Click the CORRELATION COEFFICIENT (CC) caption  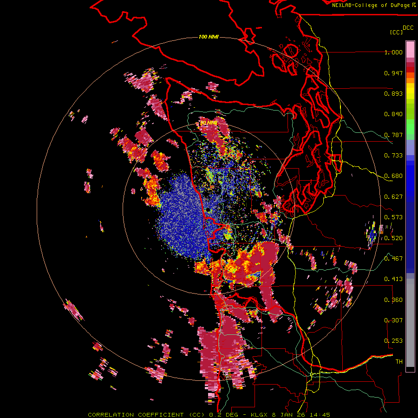146,415
